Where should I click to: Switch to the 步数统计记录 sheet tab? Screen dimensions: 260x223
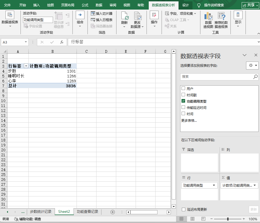(41, 212)
